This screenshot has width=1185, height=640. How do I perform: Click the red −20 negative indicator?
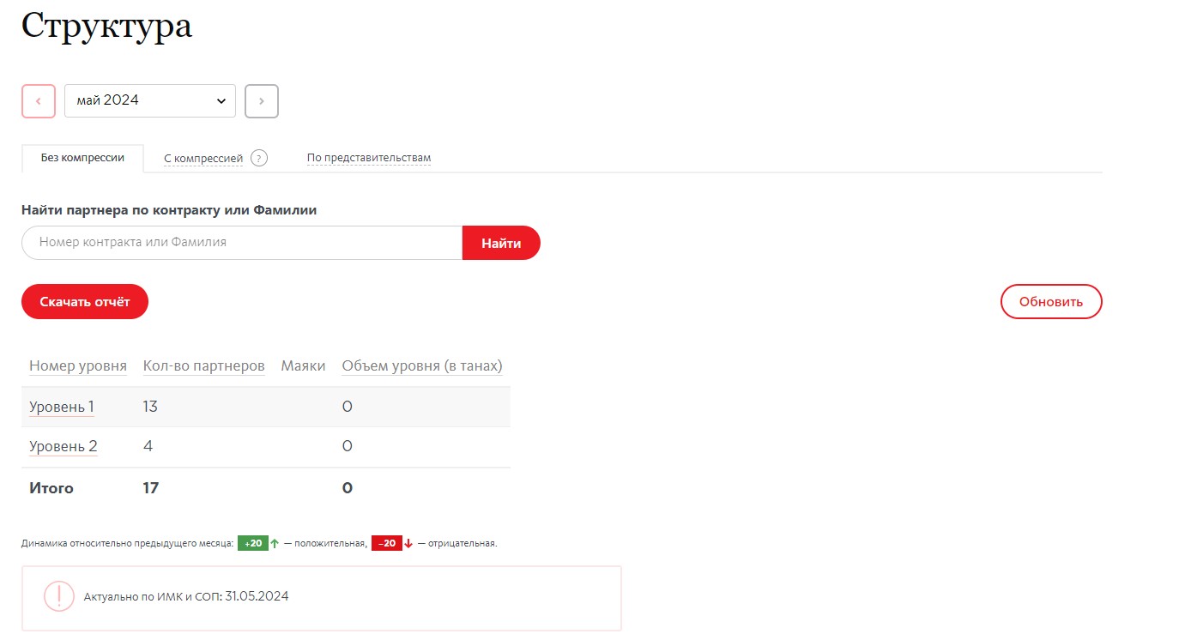pos(387,543)
